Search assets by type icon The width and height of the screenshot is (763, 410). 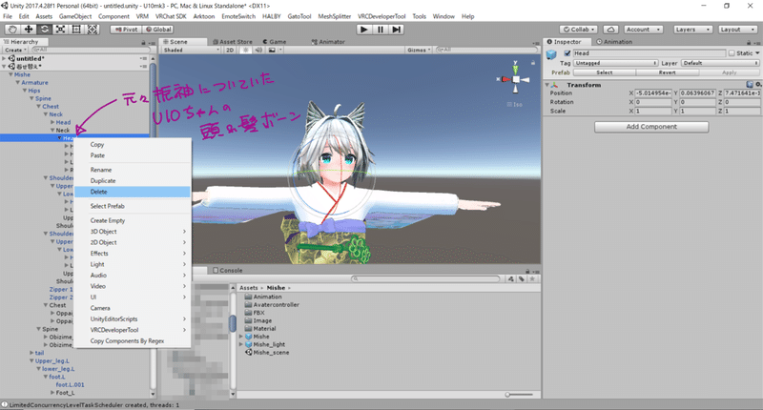point(511,278)
